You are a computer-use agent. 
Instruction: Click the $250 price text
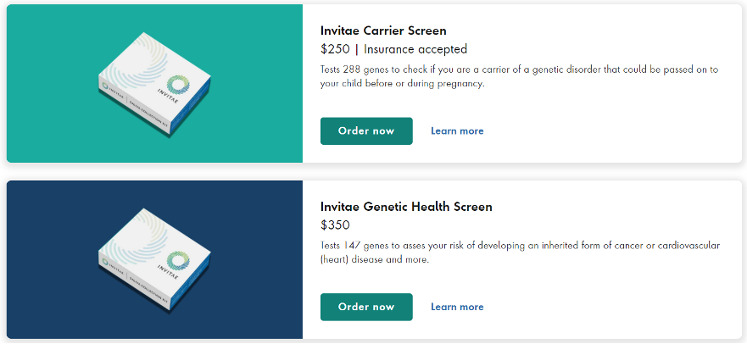click(x=335, y=49)
